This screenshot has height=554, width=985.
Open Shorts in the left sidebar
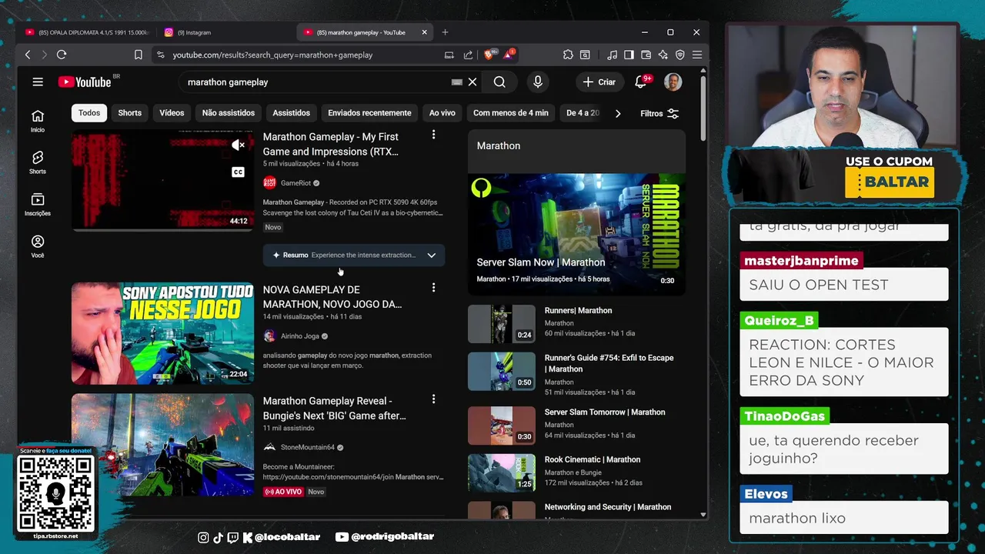38,162
